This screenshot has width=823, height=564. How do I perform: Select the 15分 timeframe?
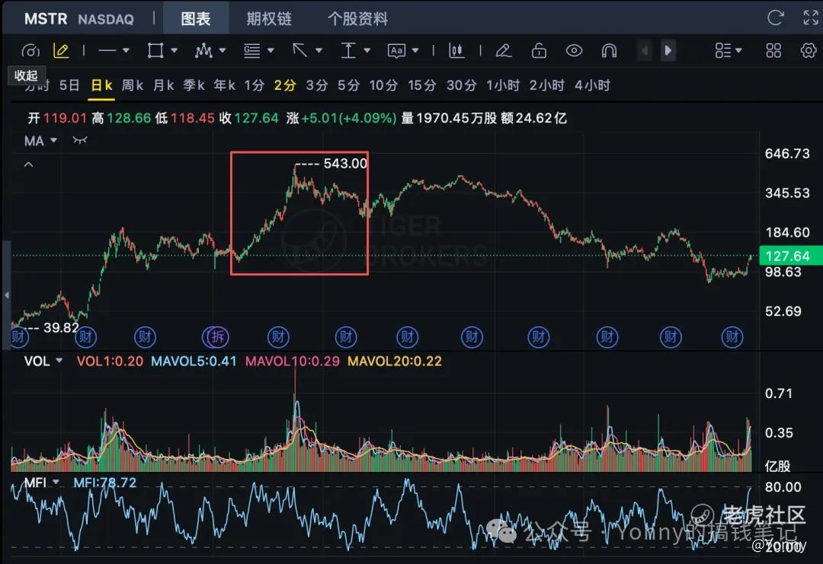pos(422,85)
